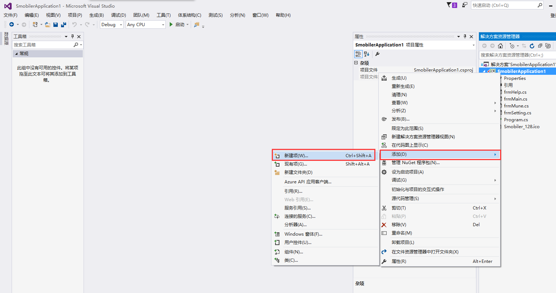Click the save all icon
The height and width of the screenshot is (293, 556).
(x=64, y=24)
